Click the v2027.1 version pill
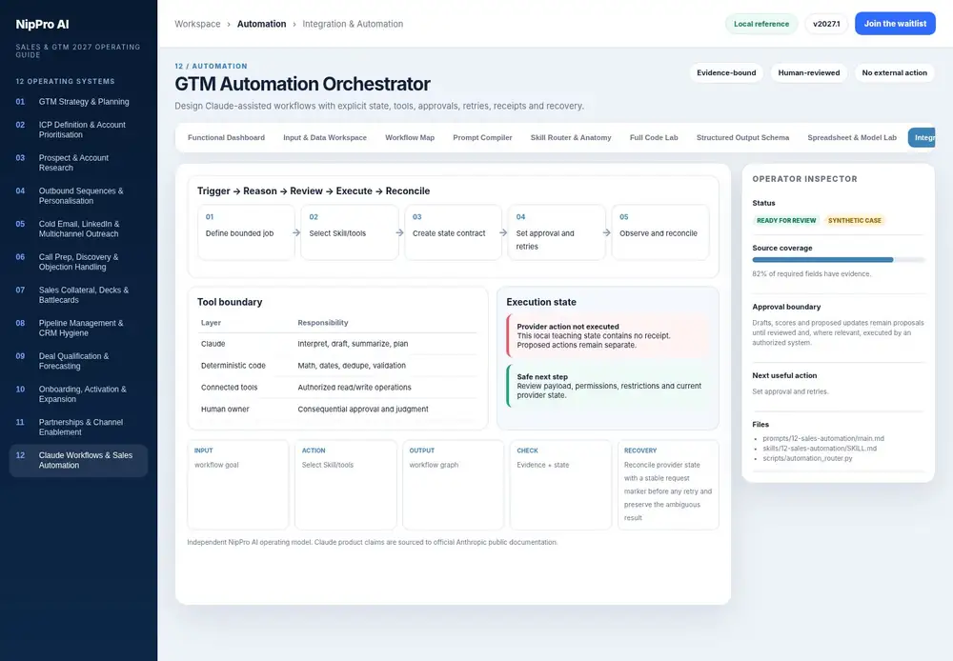 click(x=826, y=24)
